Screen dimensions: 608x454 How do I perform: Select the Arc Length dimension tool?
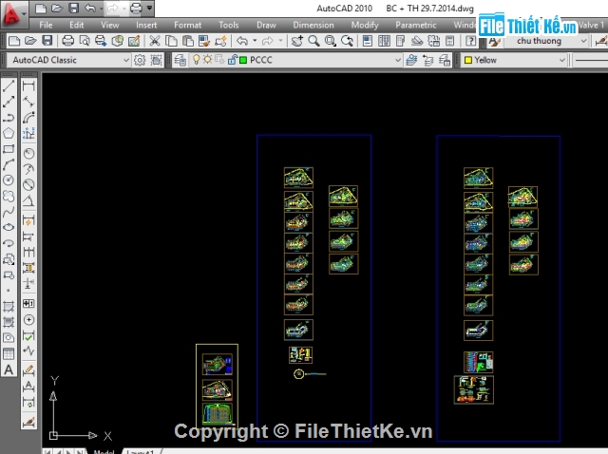28,118
